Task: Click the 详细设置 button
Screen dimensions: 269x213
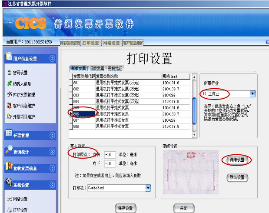Action: pyautogui.click(x=237, y=160)
